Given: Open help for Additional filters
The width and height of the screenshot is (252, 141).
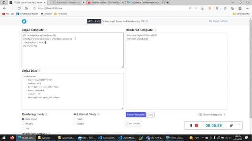Looking at the screenshot, I should 98,114.
